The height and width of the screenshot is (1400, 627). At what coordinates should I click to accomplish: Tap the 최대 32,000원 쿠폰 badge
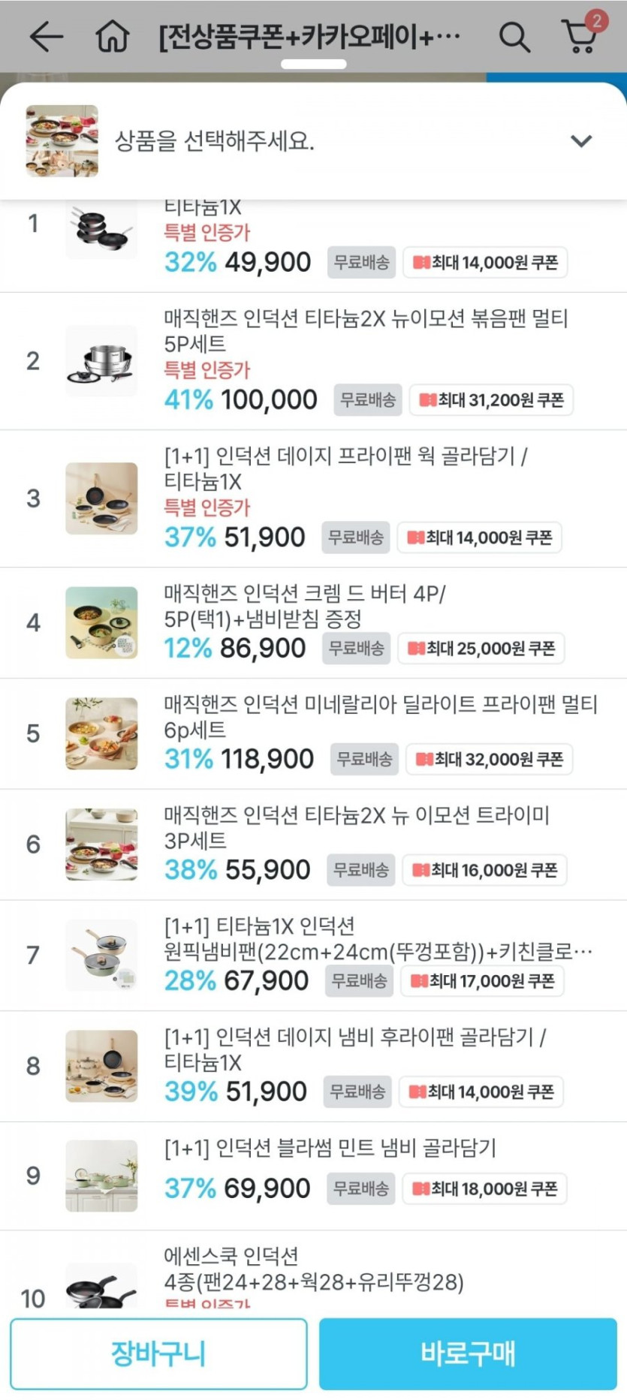(x=490, y=760)
